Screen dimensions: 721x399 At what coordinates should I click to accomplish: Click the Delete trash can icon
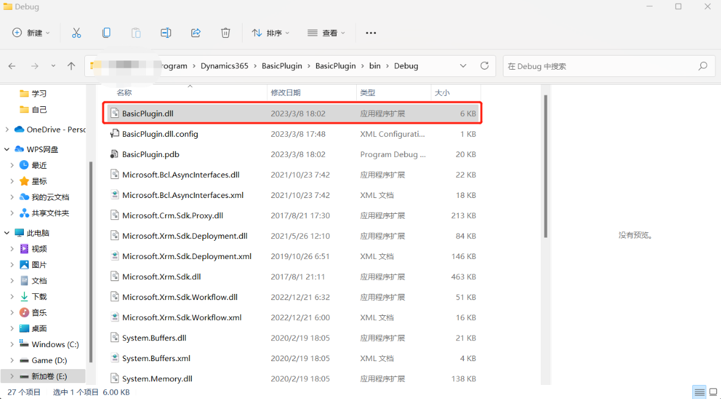[225, 32]
